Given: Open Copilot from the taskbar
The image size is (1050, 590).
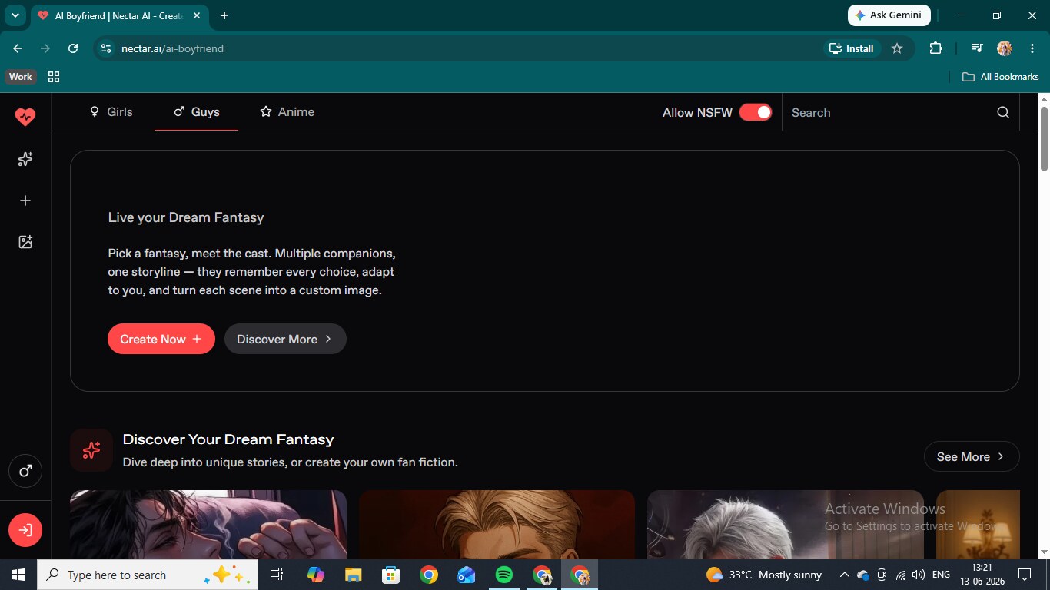Looking at the screenshot, I should [316, 575].
